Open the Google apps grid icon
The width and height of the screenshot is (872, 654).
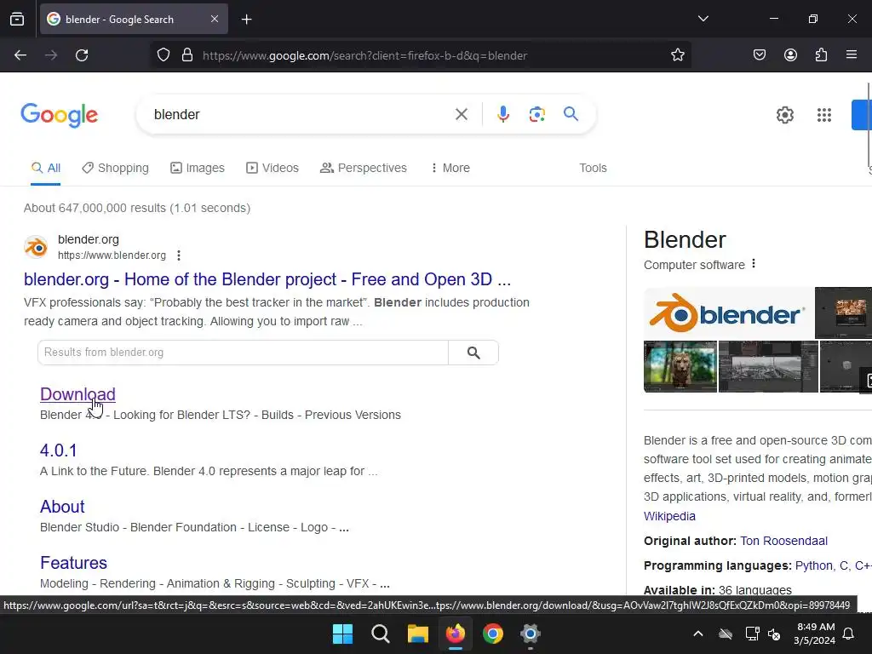824,115
